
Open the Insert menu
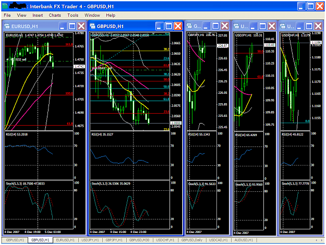[x=38, y=15]
